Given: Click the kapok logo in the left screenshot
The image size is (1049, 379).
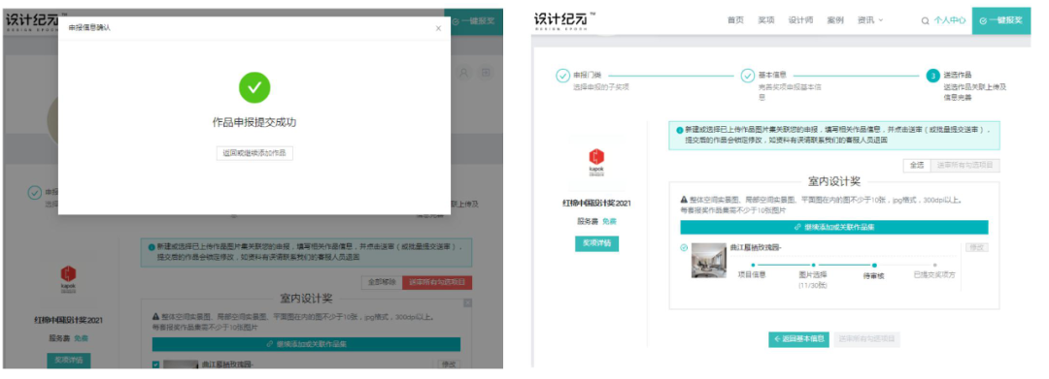Looking at the screenshot, I should [x=68, y=279].
